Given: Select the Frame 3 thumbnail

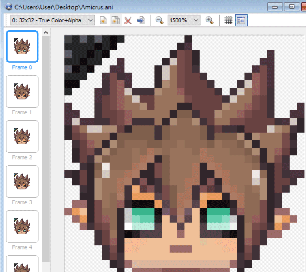Looking at the screenshot, I should pyautogui.click(x=22, y=182).
